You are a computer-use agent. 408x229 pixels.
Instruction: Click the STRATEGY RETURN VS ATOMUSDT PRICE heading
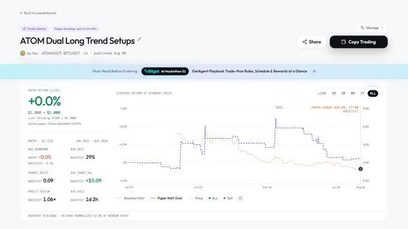click(x=144, y=93)
